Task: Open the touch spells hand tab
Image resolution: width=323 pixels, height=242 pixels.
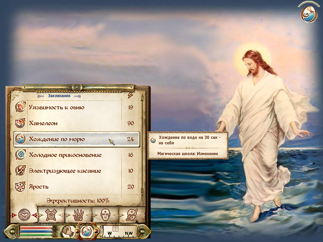Action: click(78, 215)
